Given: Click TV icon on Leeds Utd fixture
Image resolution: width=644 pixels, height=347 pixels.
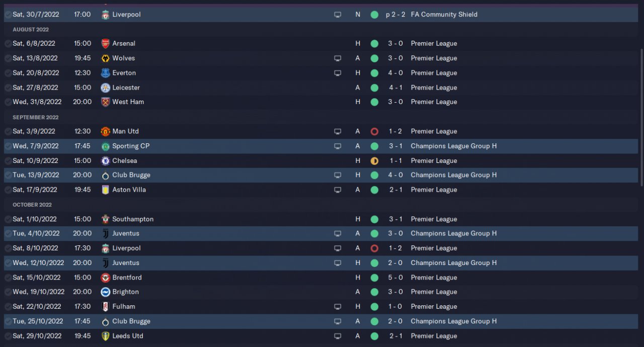Looking at the screenshot, I should point(338,336).
